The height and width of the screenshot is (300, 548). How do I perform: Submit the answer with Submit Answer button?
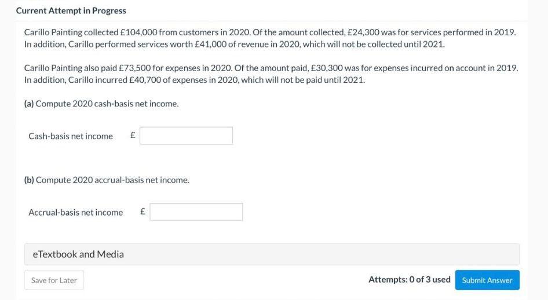pyautogui.click(x=487, y=280)
